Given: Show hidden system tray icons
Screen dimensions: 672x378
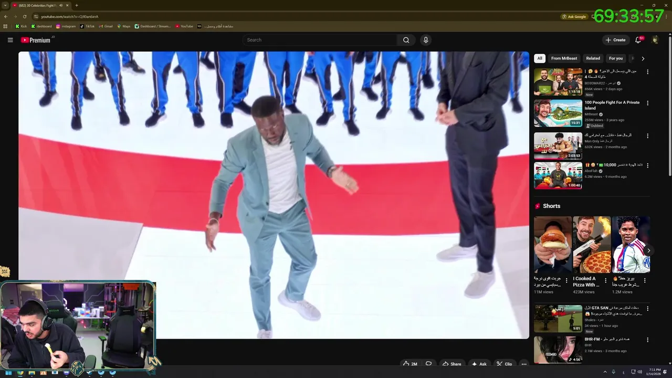Looking at the screenshot, I should [604, 372].
